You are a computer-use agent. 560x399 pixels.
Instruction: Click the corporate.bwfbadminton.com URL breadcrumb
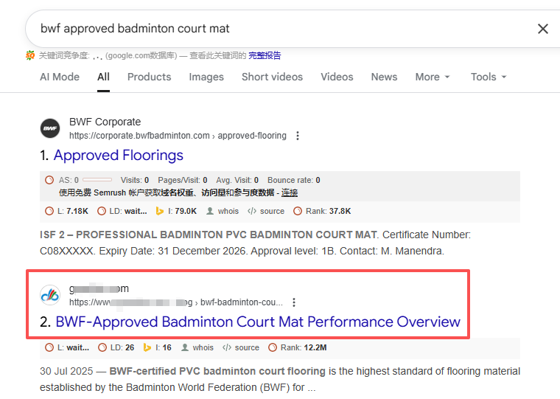tap(178, 136)
